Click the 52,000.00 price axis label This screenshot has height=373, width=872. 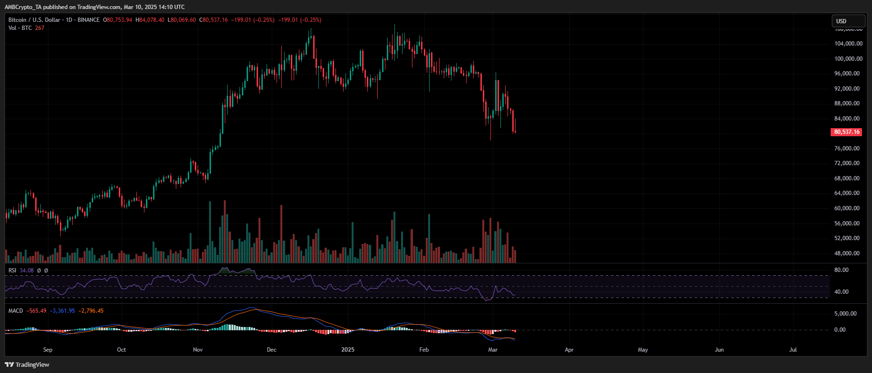[x=847, y=238]
